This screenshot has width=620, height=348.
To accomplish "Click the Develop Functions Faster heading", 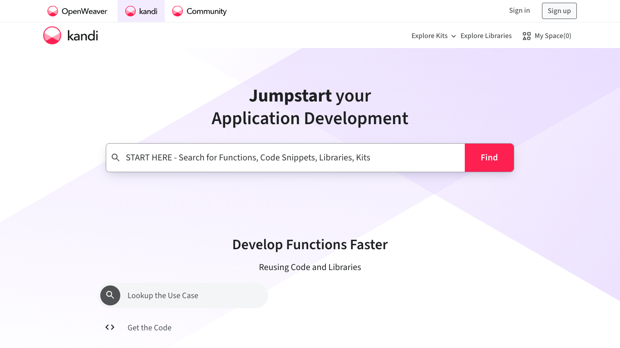I will click(x=310, y=245).
